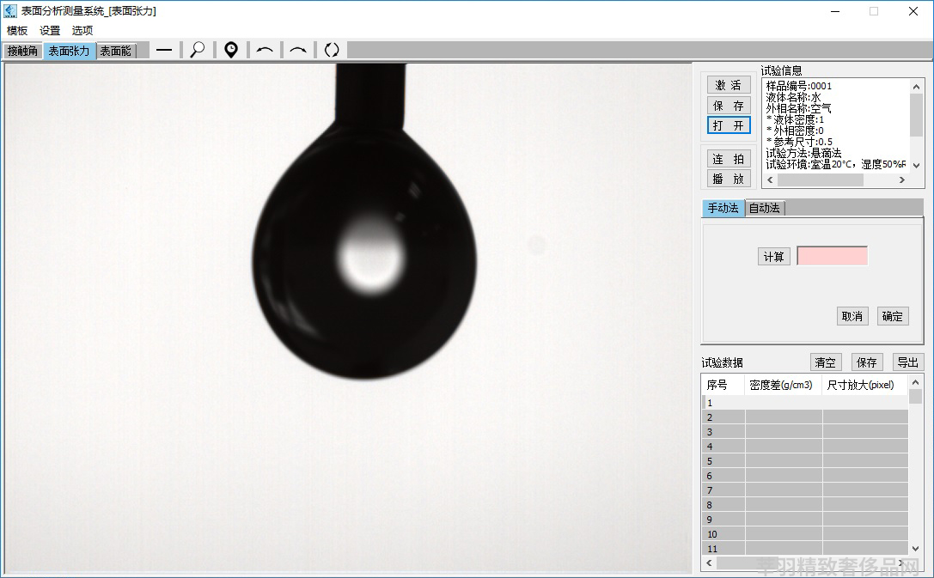Click the 激活 button

(x=729, y=85)
